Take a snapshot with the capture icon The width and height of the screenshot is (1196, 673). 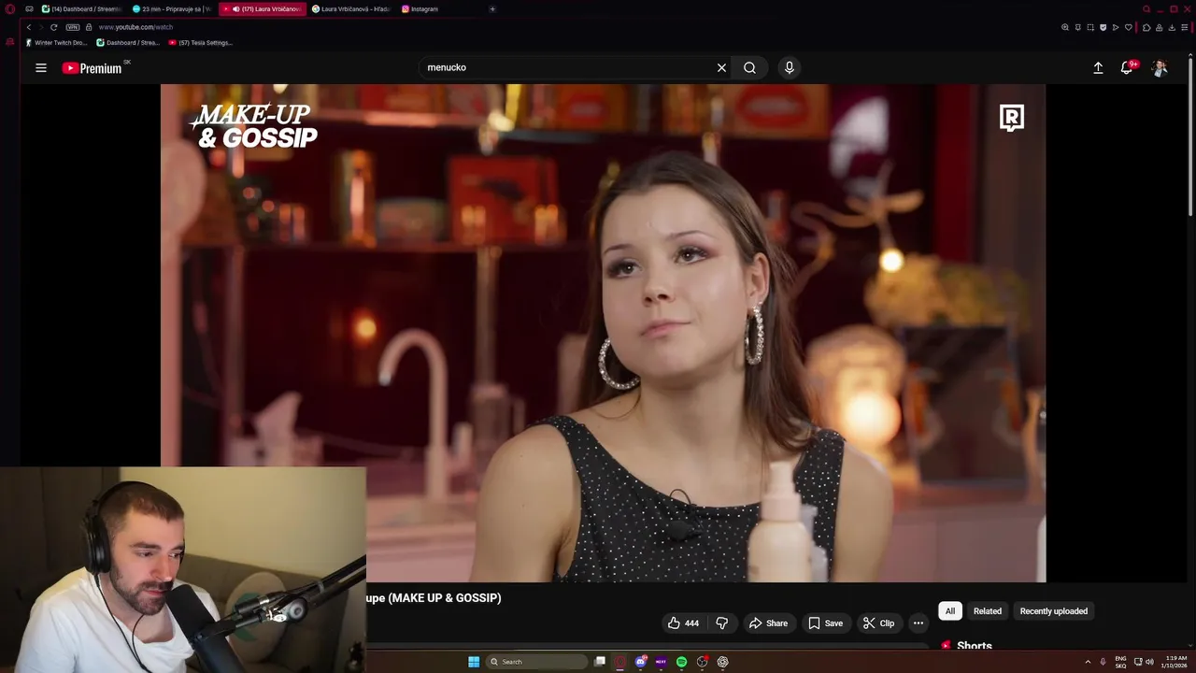tap(1090, 27)
